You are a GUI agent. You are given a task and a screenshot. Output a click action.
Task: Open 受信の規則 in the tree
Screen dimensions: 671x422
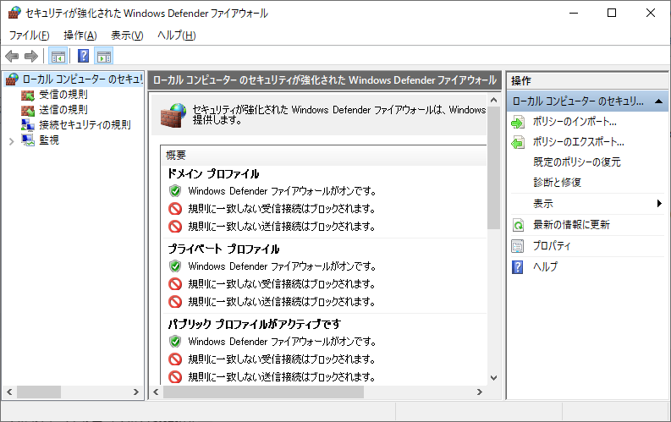[x=63, y=95]
